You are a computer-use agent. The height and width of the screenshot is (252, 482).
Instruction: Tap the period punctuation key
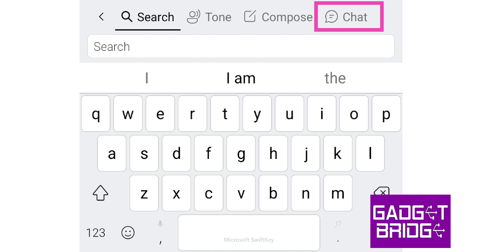[338, 233]
